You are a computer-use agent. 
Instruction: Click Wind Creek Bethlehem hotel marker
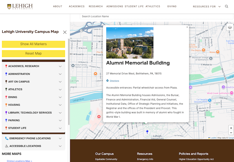[x=231, y=93]
